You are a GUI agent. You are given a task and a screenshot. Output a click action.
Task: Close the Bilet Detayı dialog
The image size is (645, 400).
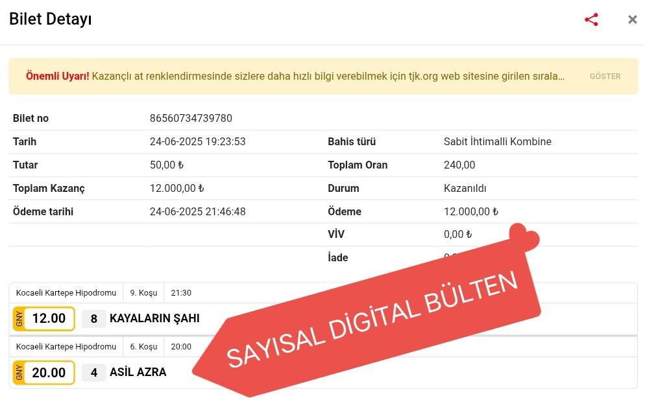click(x=632, y=19)
